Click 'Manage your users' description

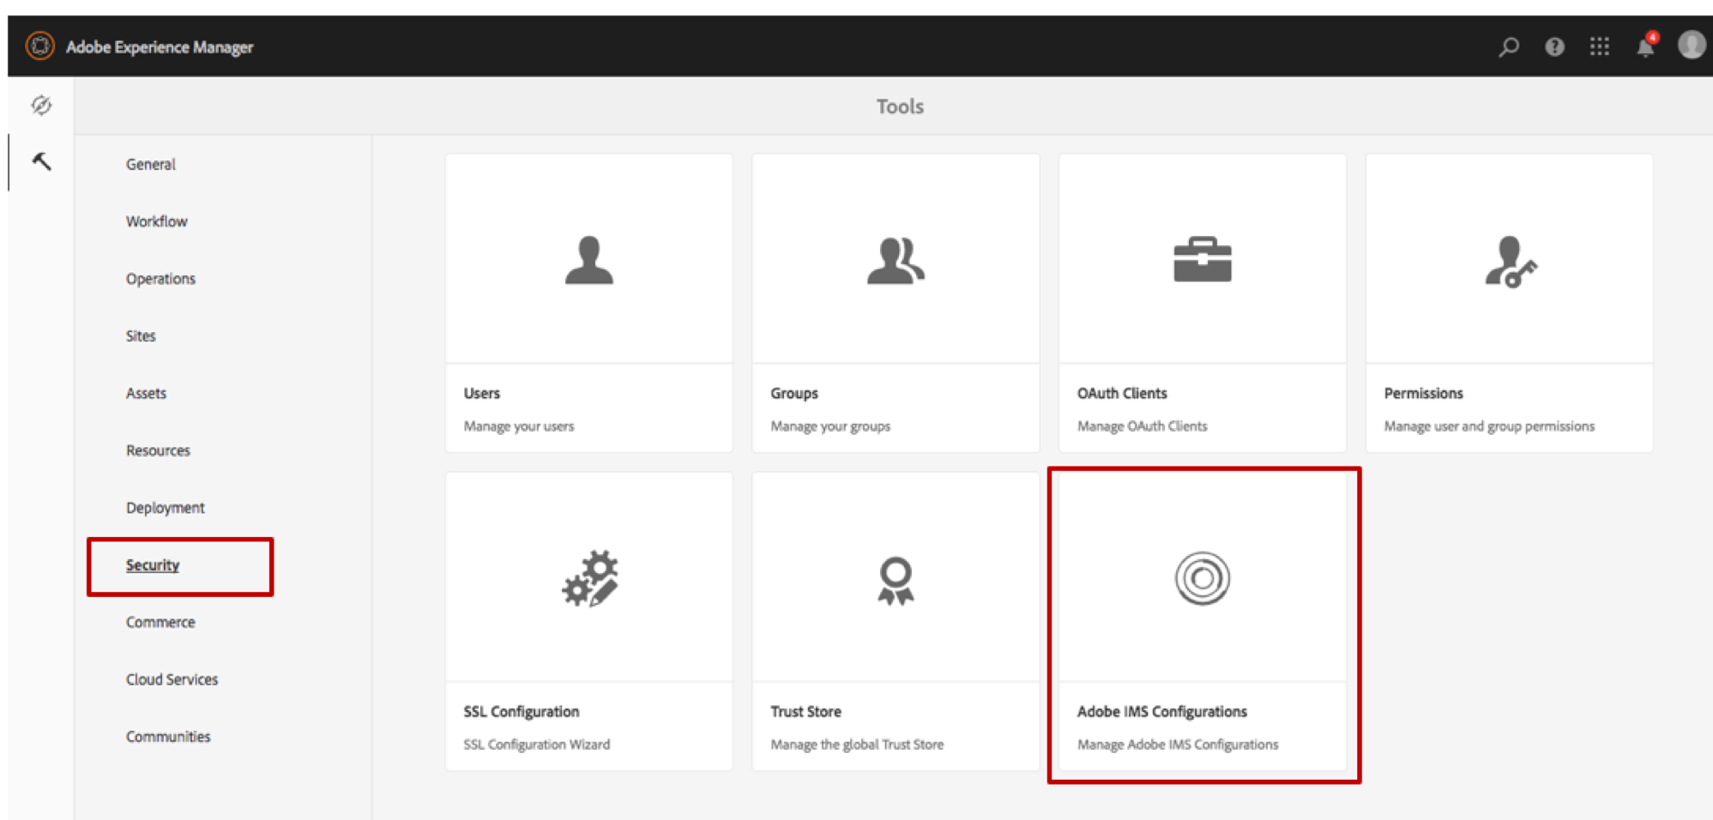click(519, 426)
